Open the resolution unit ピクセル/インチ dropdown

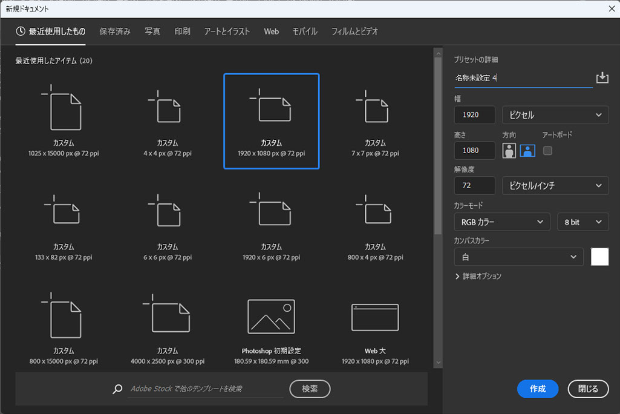point(555,185)
